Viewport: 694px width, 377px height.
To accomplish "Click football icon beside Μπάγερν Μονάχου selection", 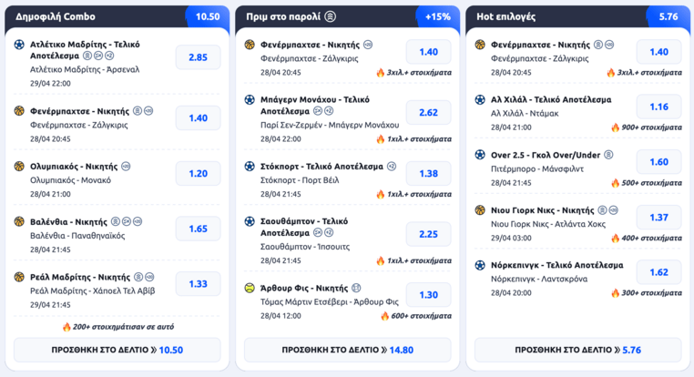I will (250, 99).
